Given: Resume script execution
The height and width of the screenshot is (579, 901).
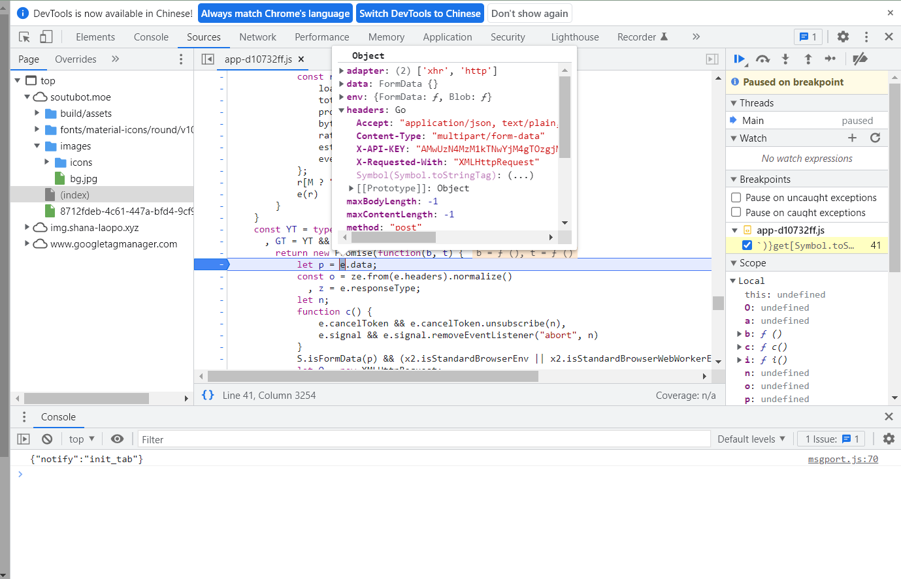Looking at the screenshot, I should tap(739, 59).
